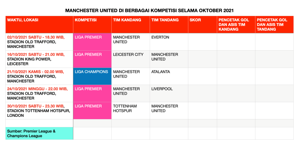Select the 16/10/2021 Stadion King Power cell

pos(39,59)
